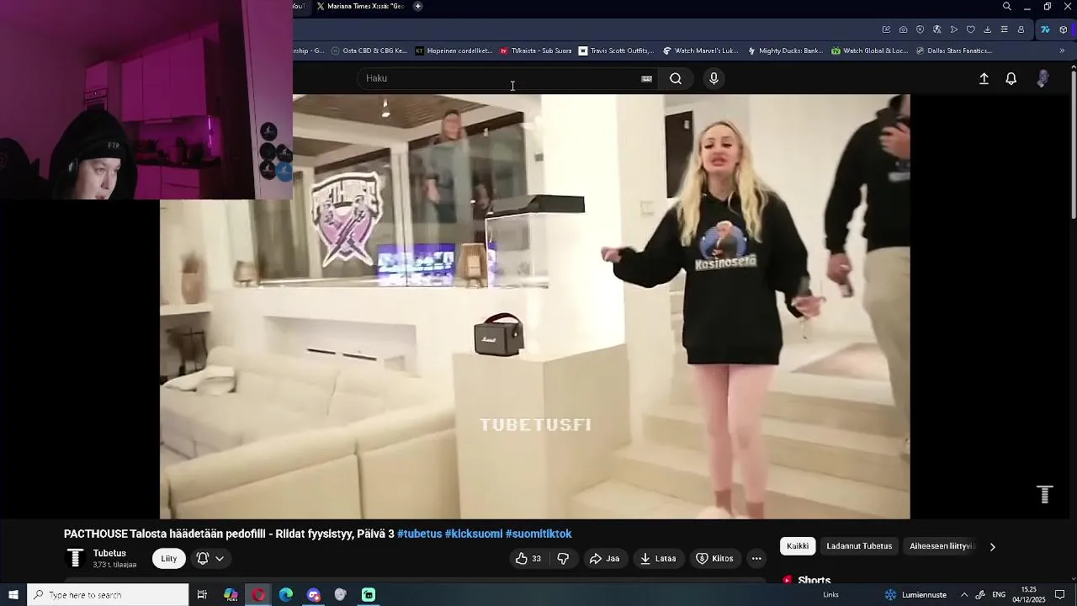Open Task View in taskbar
Viewport: 1077px width, 606px height.
[x=202, y=595]
